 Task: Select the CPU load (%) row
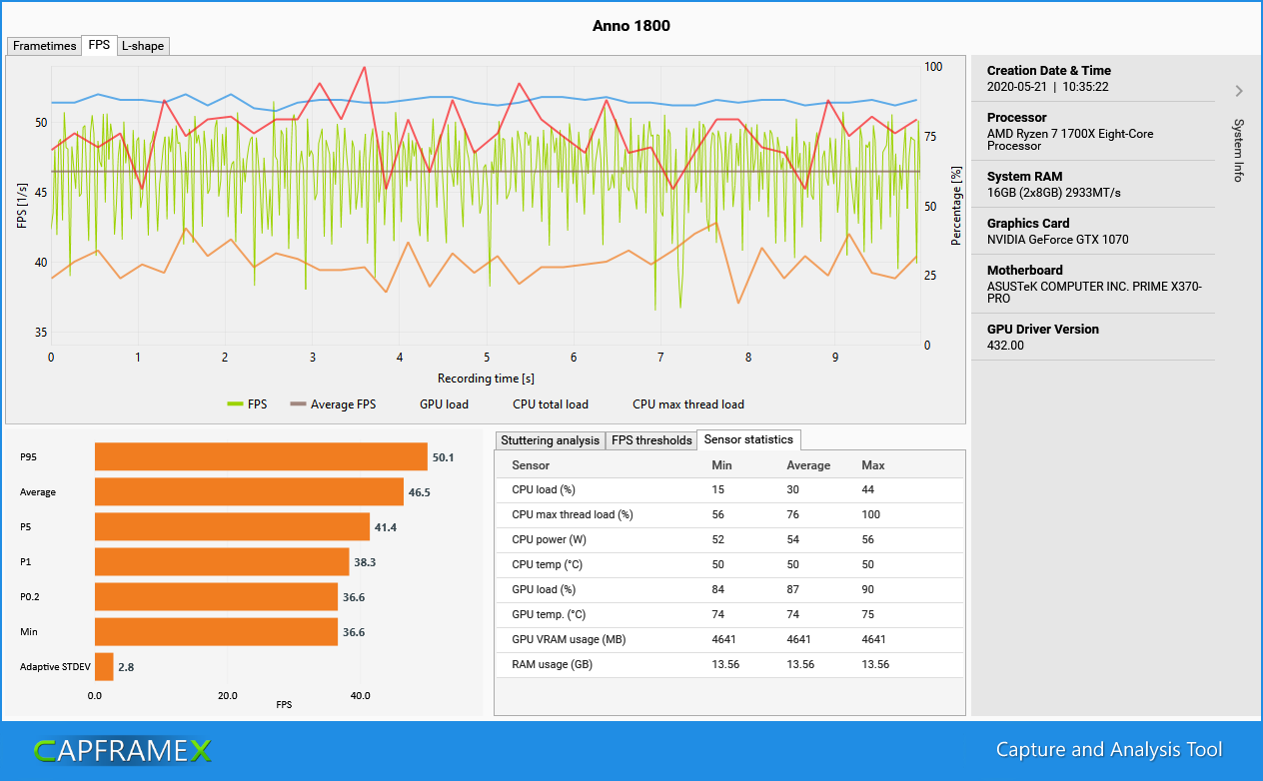pos(730,490)
